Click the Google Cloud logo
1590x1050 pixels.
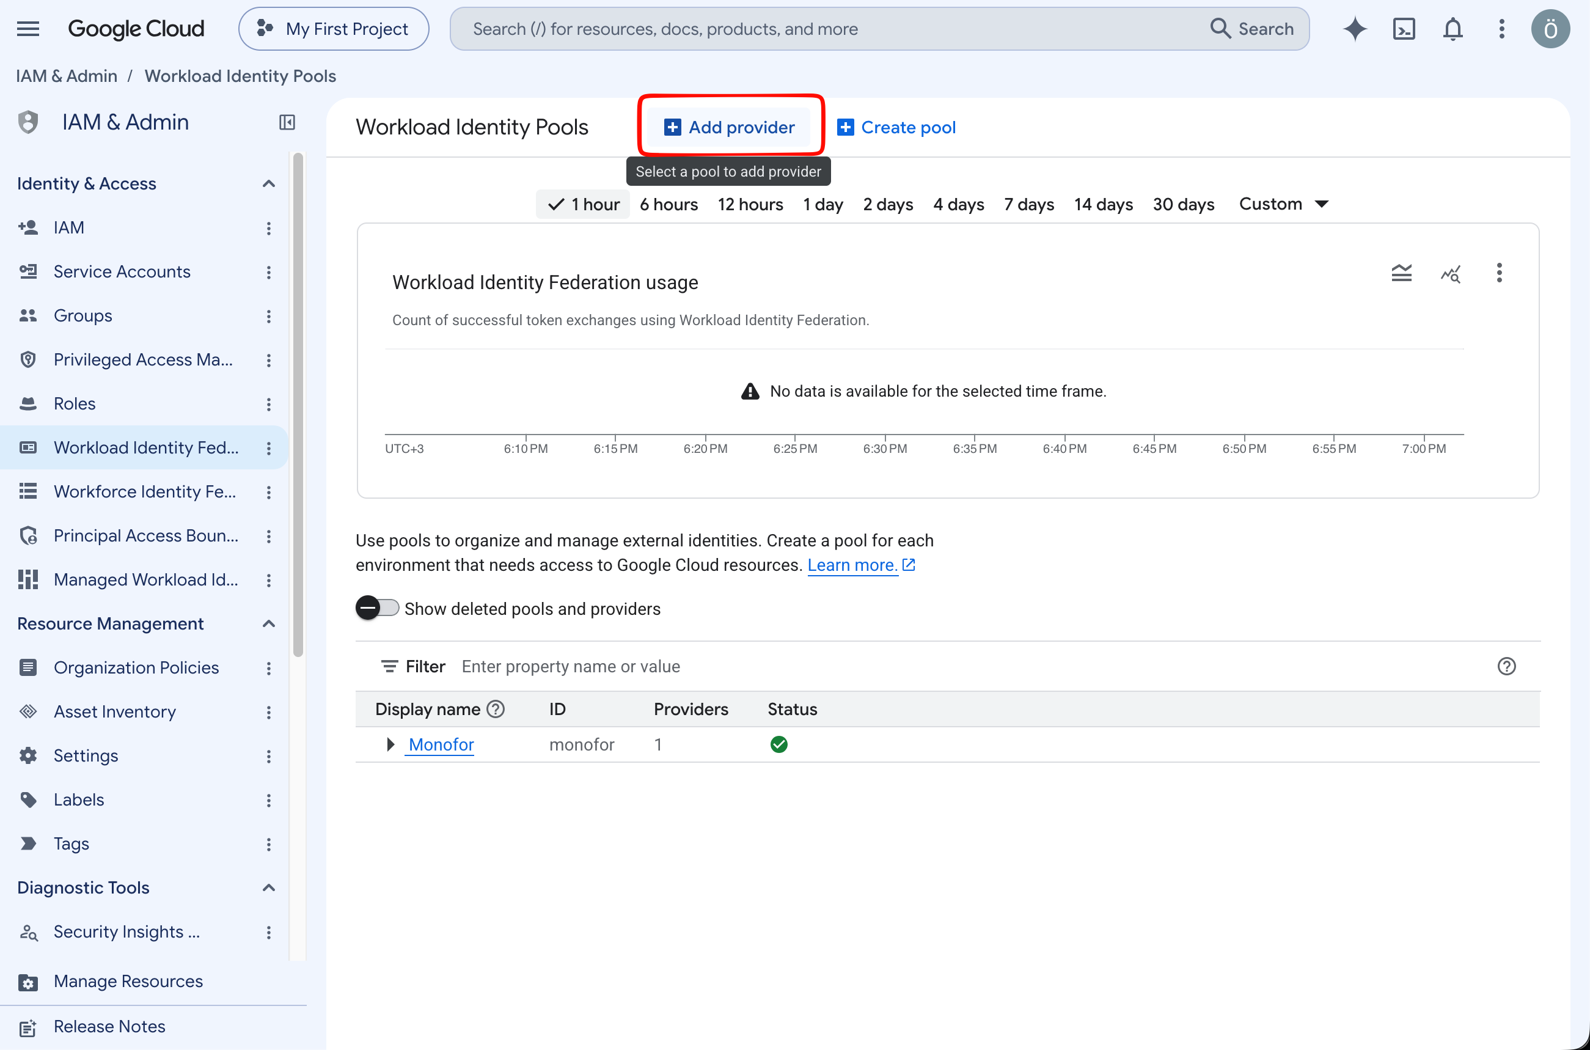point(136,29)
